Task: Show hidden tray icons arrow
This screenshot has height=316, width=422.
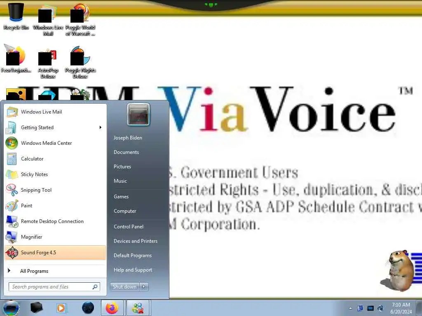Action: [x=350, y=308]
